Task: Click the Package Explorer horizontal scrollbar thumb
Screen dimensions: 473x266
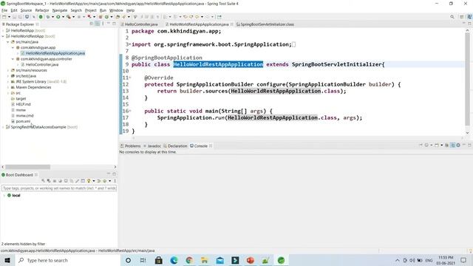Action: (x=28, y=167)
